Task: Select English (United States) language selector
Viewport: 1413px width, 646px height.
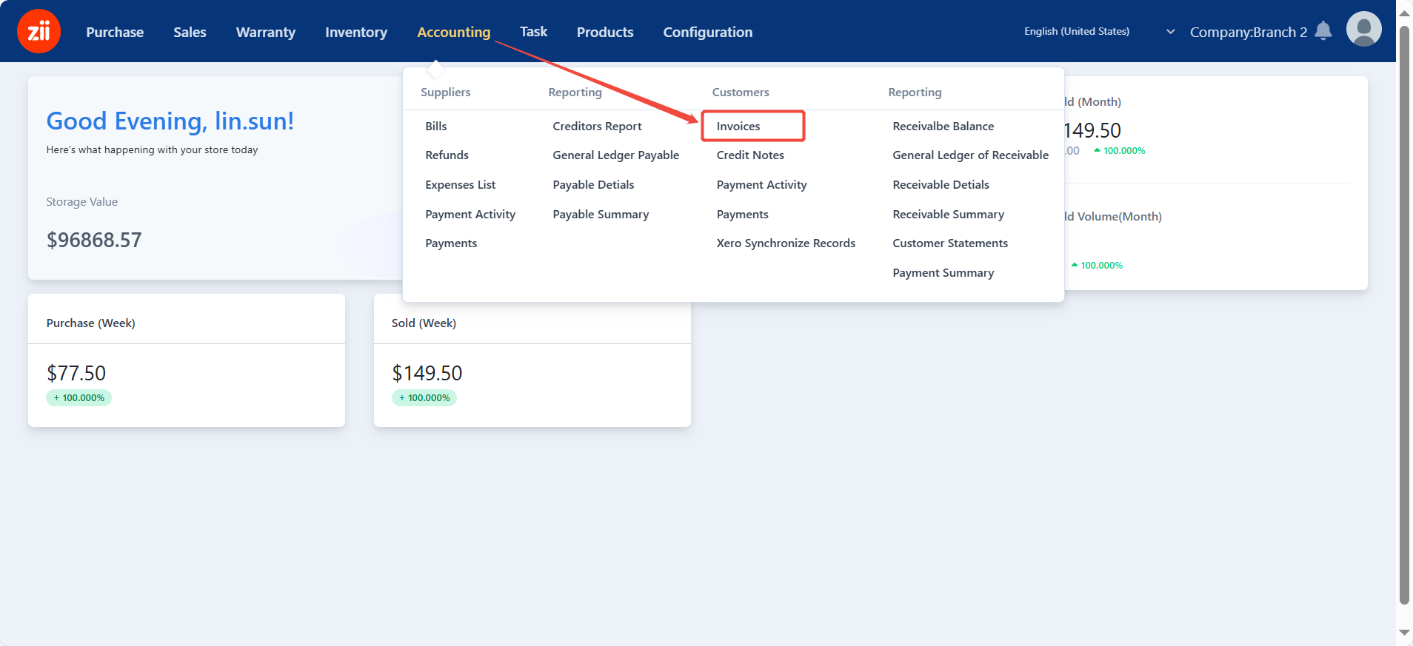Action: [1077, 31]
